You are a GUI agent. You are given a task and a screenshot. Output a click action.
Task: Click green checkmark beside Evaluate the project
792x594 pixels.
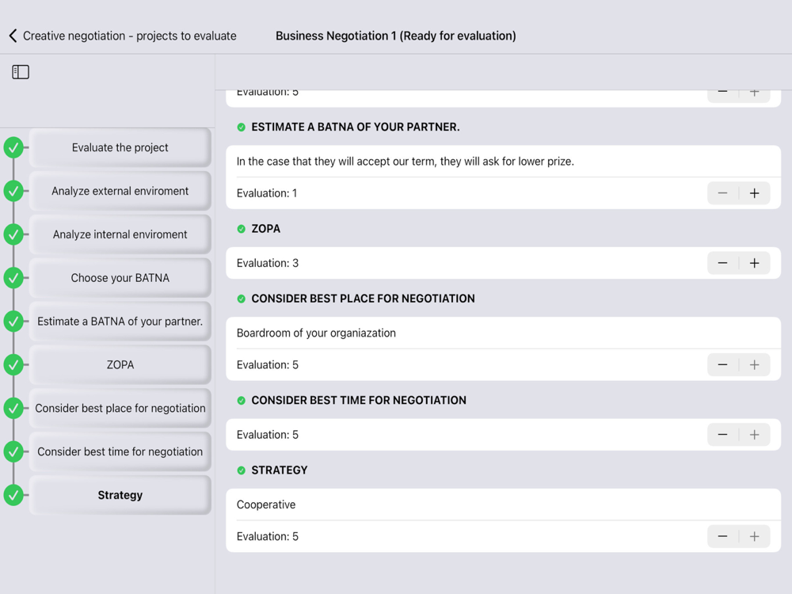click(13, 147)
